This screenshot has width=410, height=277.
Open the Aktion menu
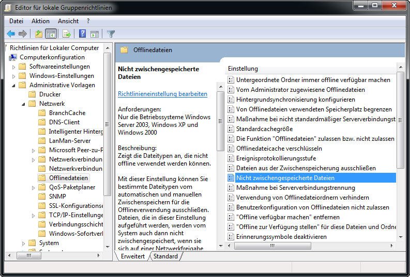click(x=40, y=21)
